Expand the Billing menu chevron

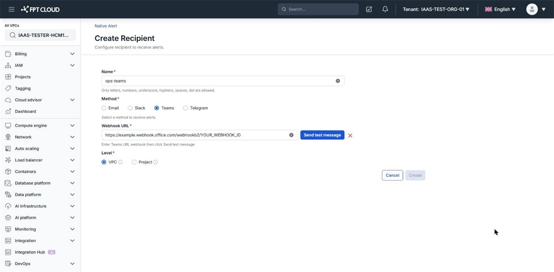tap(72, 54)
